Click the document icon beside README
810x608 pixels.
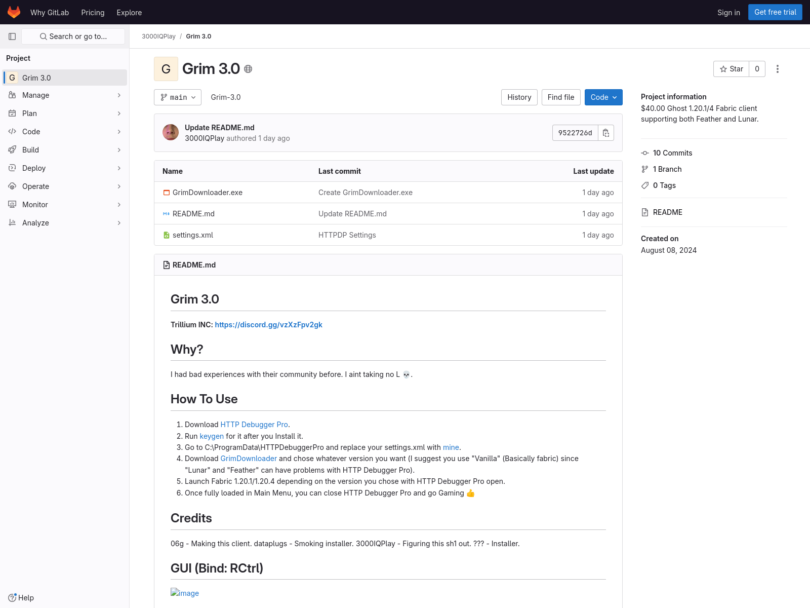(x=645, y=212)
